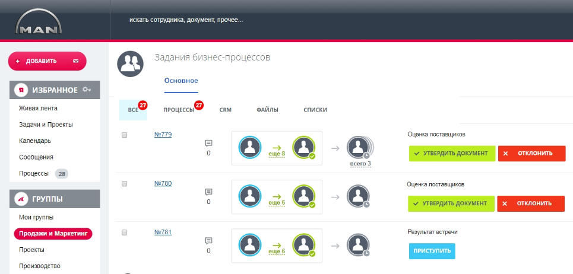Screen dimensions: 573x274
Task: Switch to the Процессы tab
Action: 179,110
